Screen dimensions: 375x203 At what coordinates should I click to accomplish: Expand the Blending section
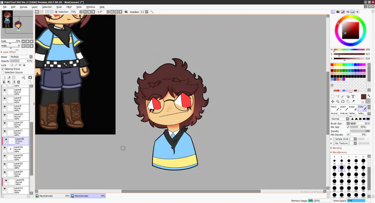coord(337,148)
